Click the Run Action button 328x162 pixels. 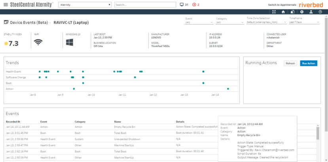309,63
